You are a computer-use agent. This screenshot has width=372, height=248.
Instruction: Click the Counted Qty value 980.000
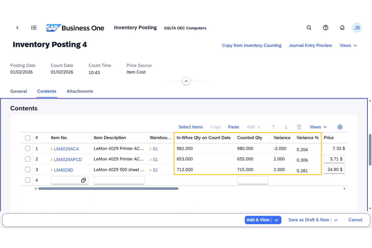245,148
